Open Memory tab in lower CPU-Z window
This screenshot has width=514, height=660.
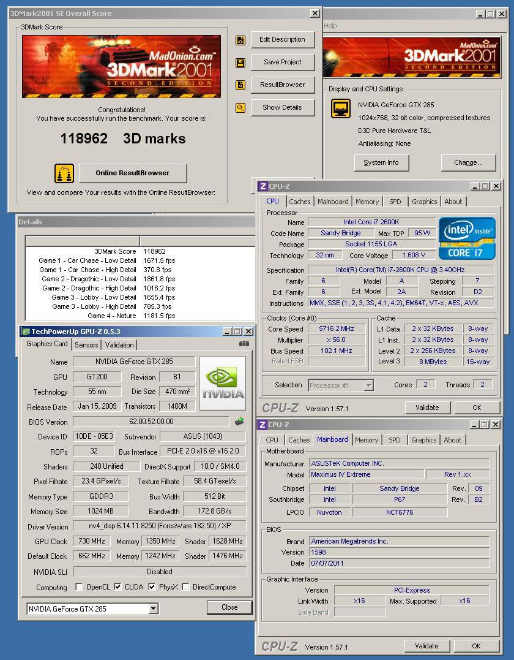click(x=367, y=440)
